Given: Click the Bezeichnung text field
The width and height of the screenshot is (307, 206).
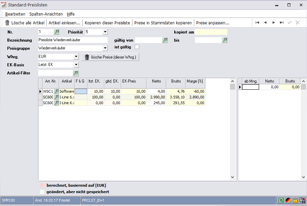Looking at the screenshot, I should pos(73,40).
